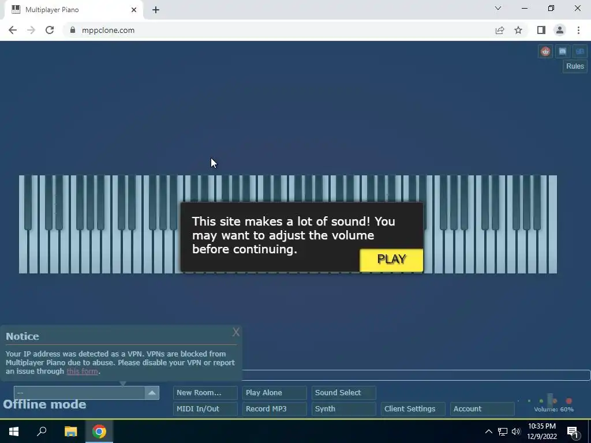The width and height of the screenshot is (591, 443).
Task: Open the network tray icon
Action: (503, 431)
